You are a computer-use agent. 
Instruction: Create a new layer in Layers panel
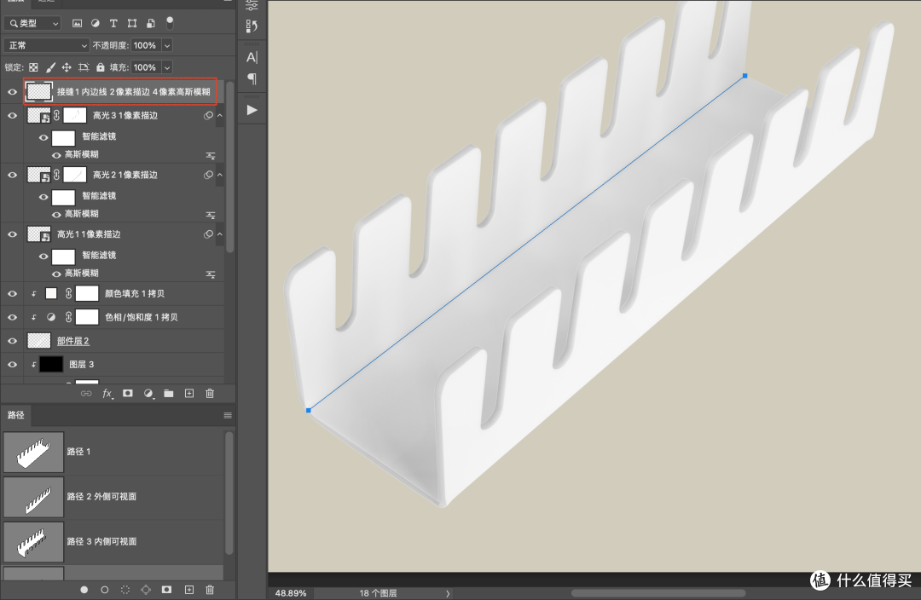[x=189, y=394]
